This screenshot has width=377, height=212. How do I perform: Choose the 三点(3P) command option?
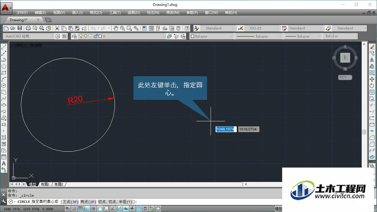pyautogui.click(x=71, y=202)
